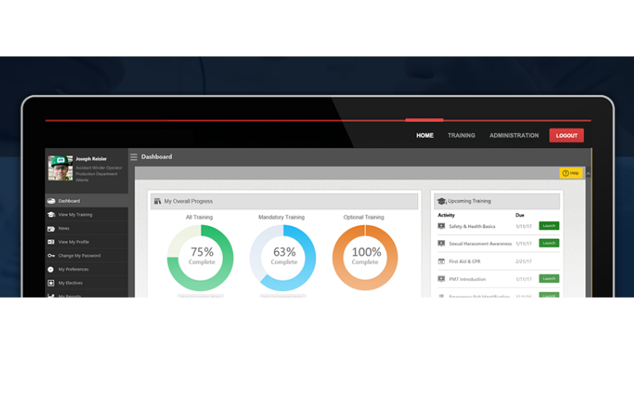Open View My Profile in sidebar
Viewport: 634px width, 403px height.
click(87, 242)
